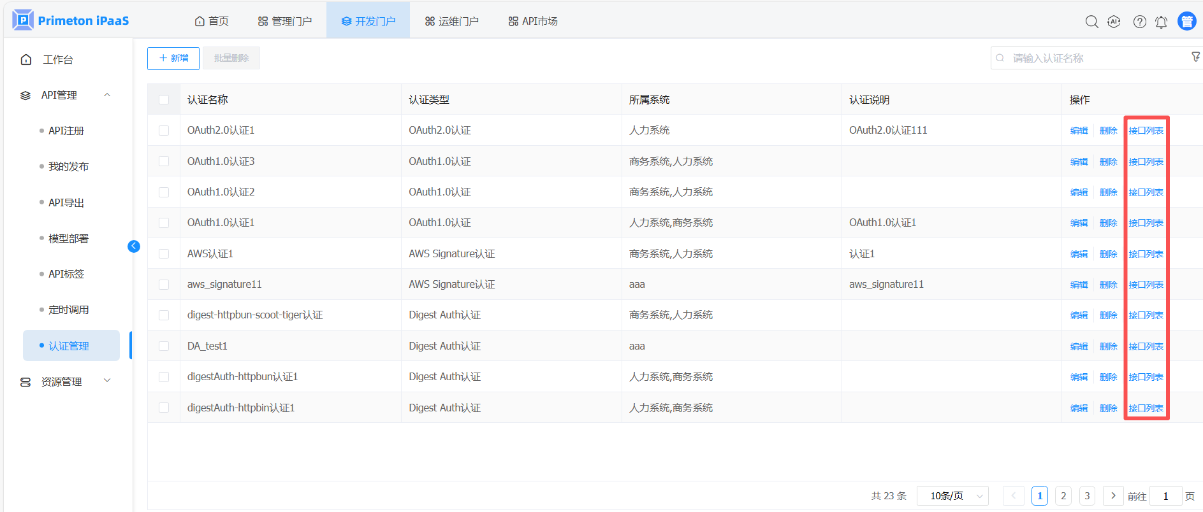Open the help question mark icon

pos(1139,22)
